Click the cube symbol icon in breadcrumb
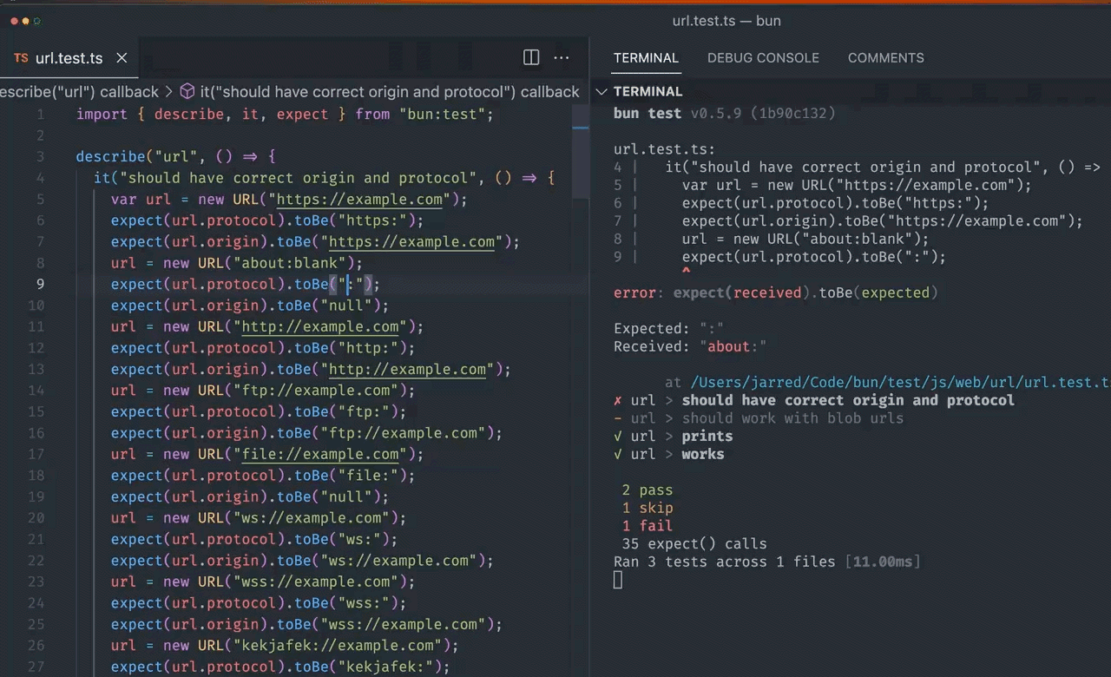 [187, 91]
